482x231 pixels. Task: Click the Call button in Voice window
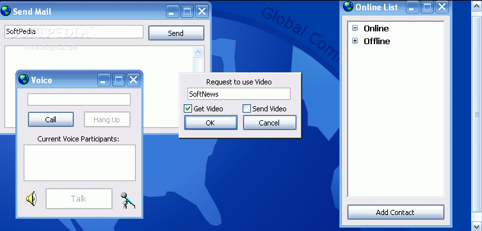51,119
